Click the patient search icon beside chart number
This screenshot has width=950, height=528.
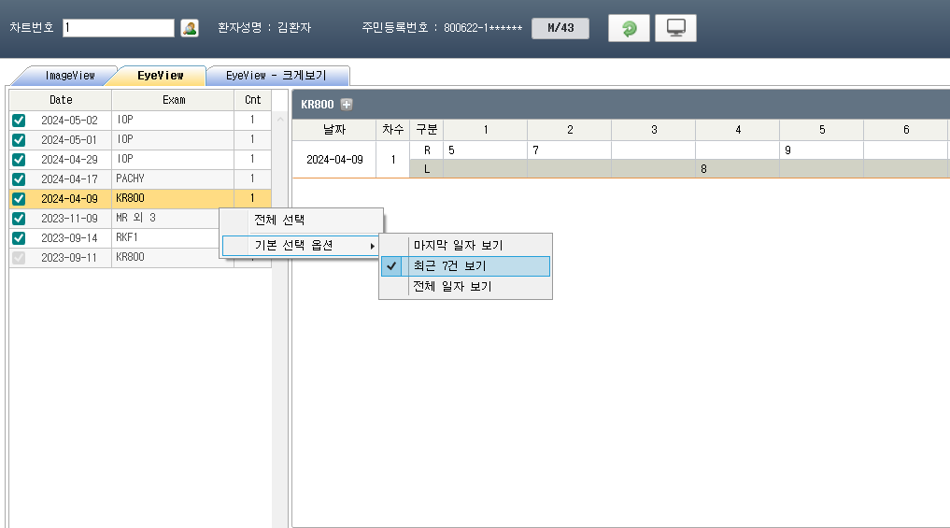pyautogui.click(x=190, y=28)
